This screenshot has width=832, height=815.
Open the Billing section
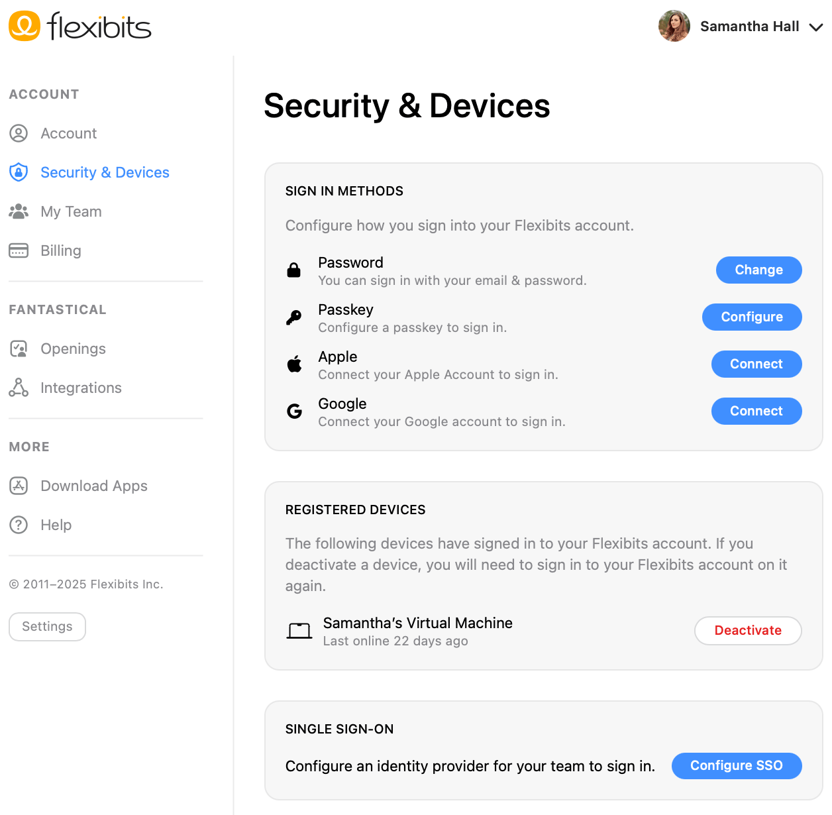[61, 250]
